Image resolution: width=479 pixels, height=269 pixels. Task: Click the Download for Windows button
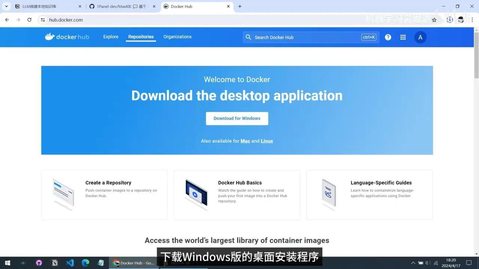coord(237,118)
